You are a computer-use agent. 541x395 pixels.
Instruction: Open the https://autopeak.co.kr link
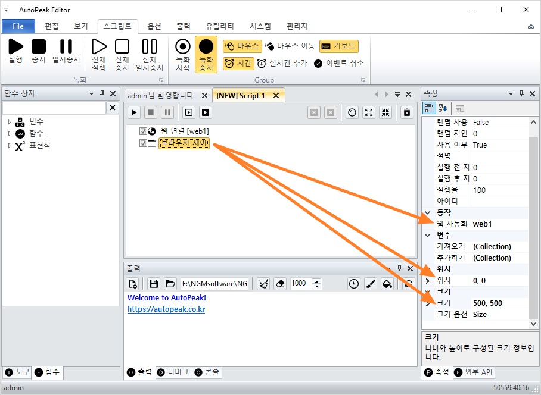(x=166, y=309)
